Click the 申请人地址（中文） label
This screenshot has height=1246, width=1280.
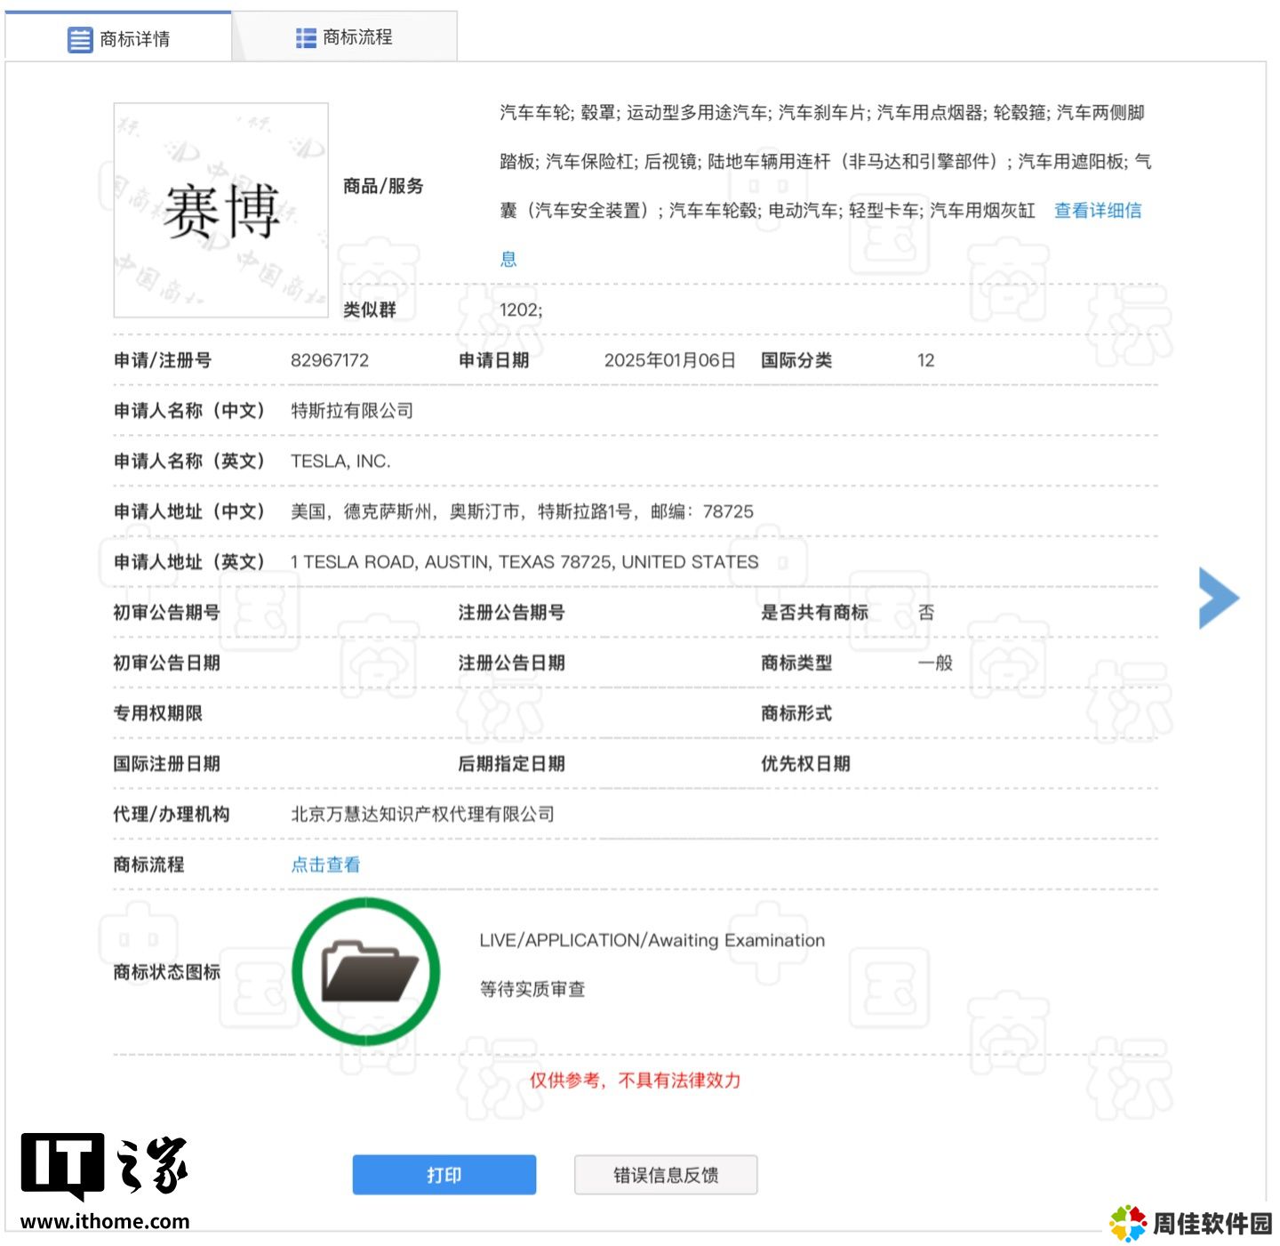(x=189, y=511)
